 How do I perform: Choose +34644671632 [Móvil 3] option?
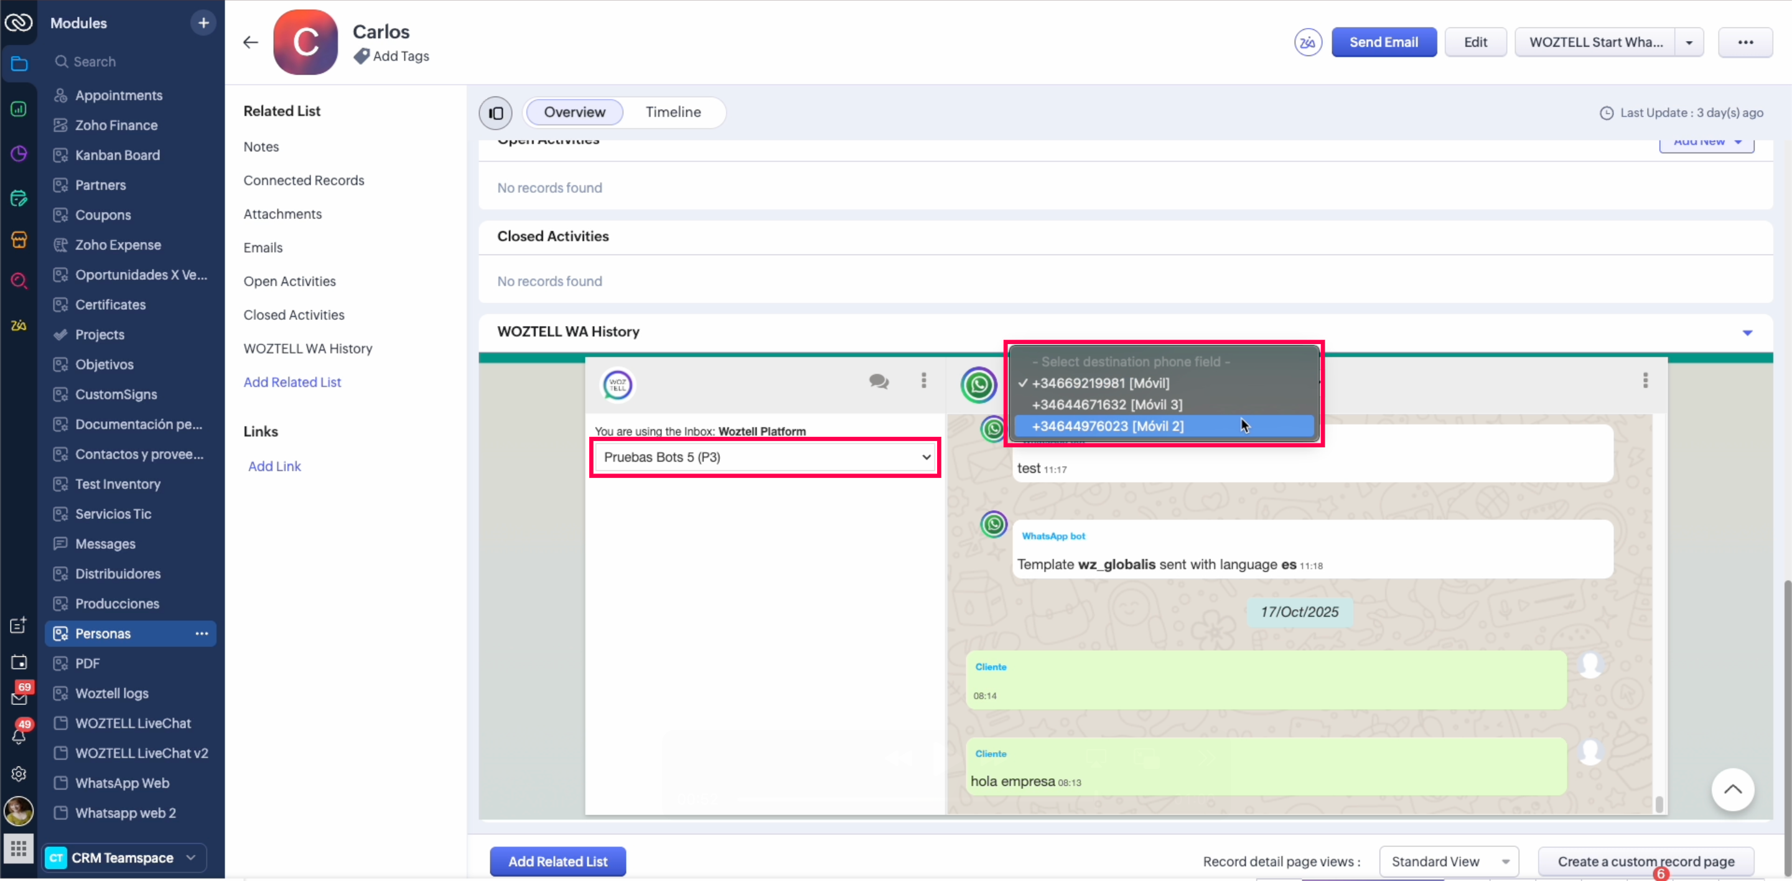(1107, 404)
